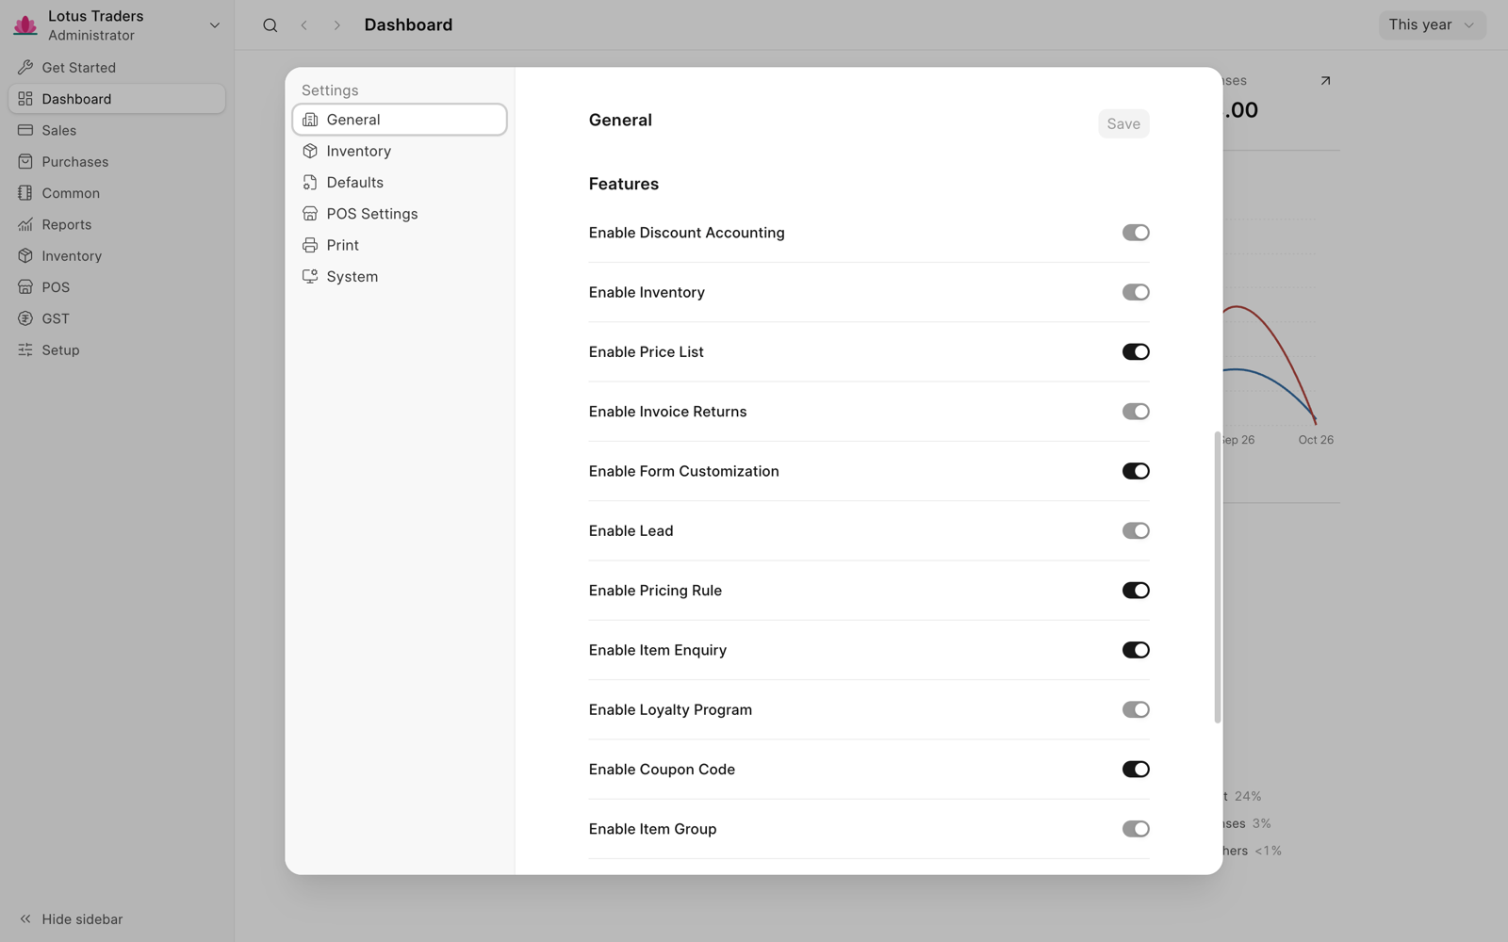Screen dimensions: 1508x942
Task: Open Dashboard in the main sidebar
Action: click(117, 99)
